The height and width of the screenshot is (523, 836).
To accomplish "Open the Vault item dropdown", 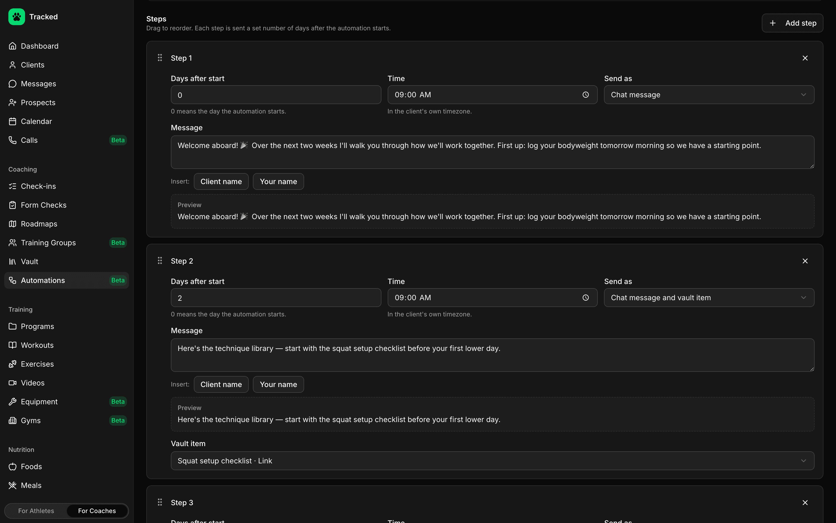I will click(492, 461).
